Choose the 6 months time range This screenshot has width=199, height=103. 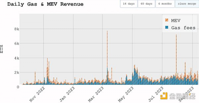[x=165, y=4]
